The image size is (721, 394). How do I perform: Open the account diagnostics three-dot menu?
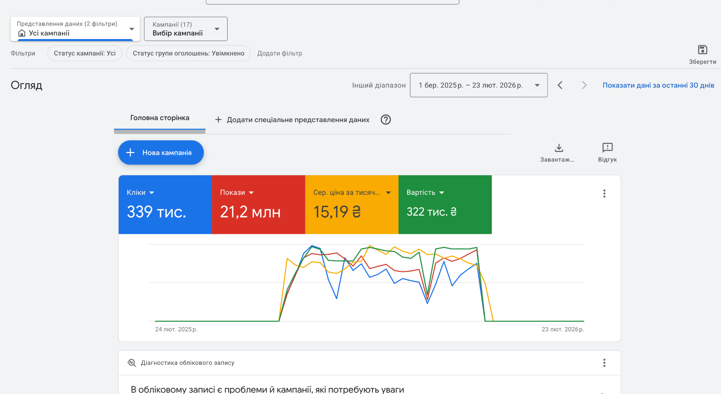click(x=604, y=363)
